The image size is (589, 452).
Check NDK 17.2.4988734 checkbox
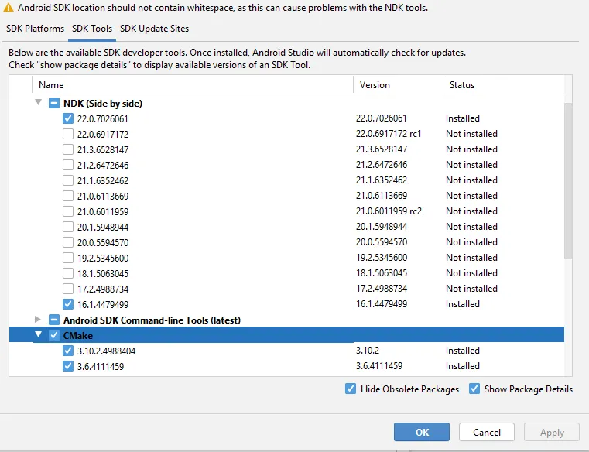tap(68, 289)
